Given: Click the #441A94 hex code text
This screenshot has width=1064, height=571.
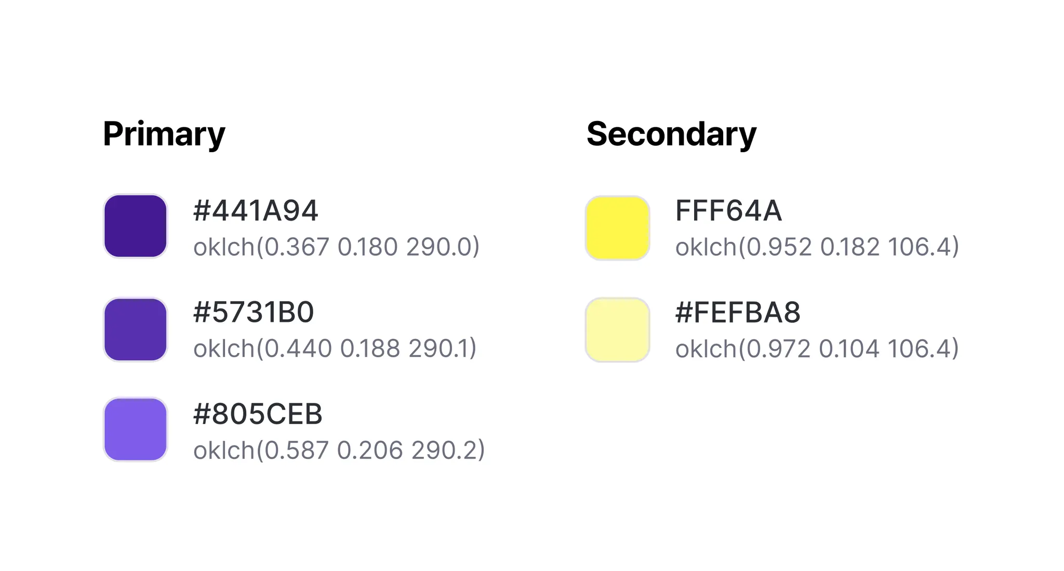Looking at the screenshot, I should [x=256, y=211].
